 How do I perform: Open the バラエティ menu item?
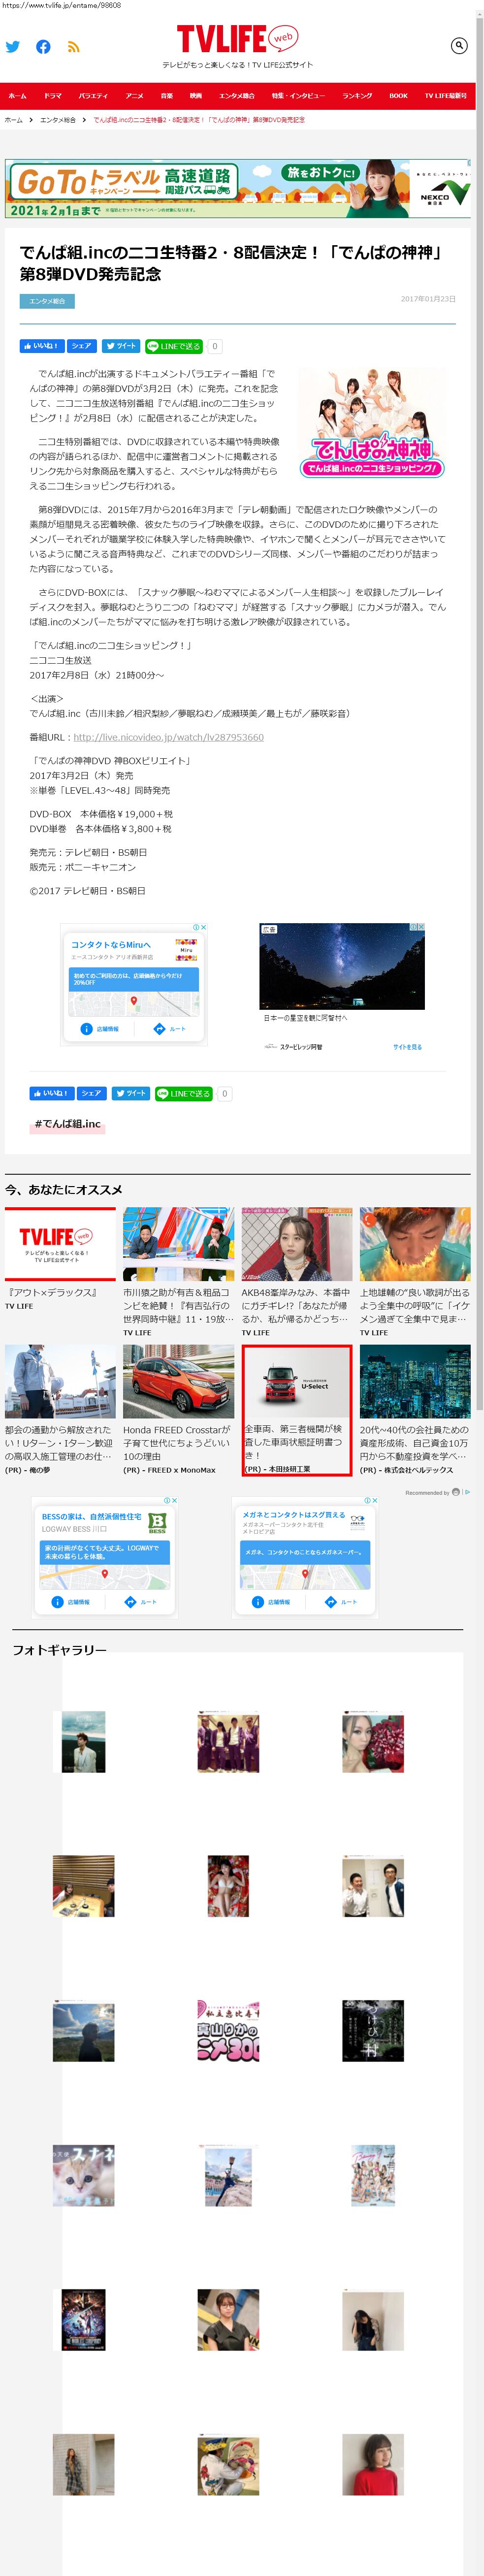[93, 96]
